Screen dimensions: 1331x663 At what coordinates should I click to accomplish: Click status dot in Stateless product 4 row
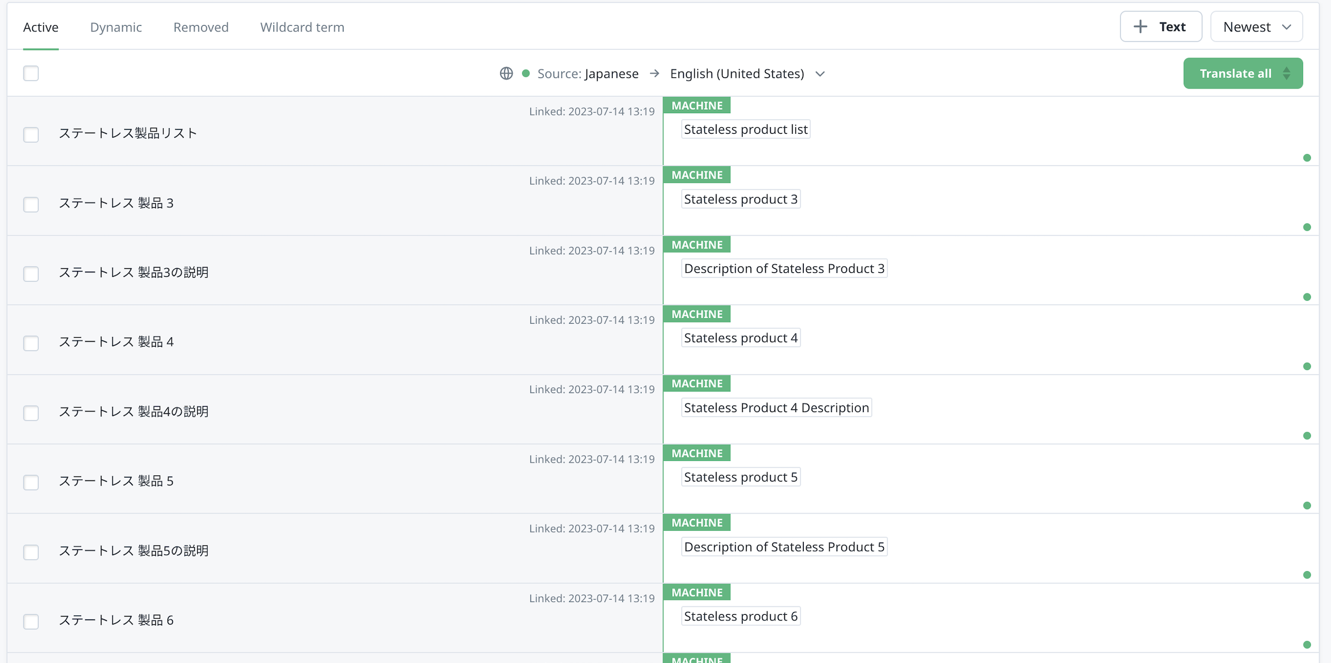[1307, 366]
